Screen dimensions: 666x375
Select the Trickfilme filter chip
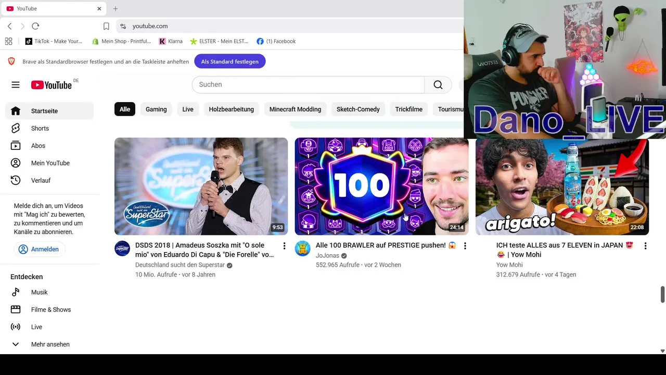(408, 109)
